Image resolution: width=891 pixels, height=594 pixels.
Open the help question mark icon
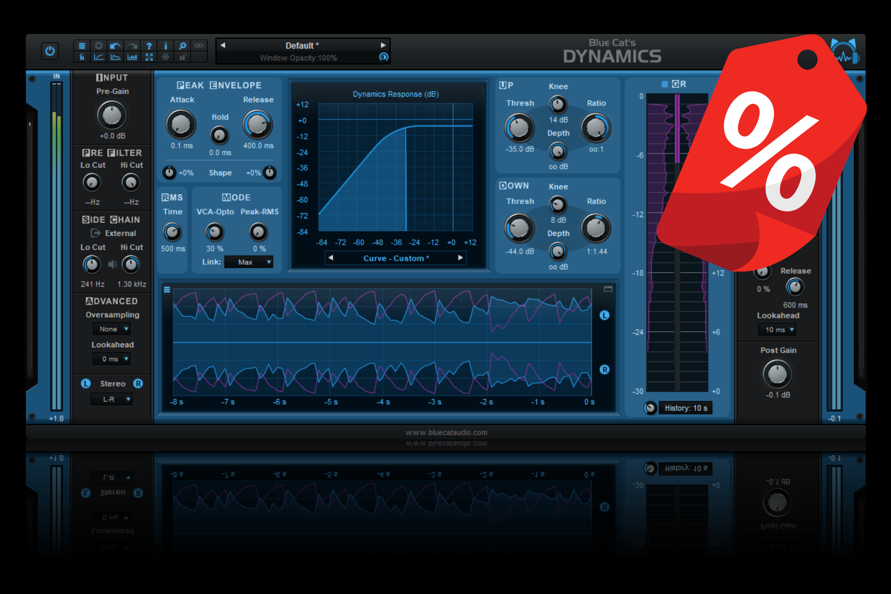pyautogui.click(x=149, y=45)
